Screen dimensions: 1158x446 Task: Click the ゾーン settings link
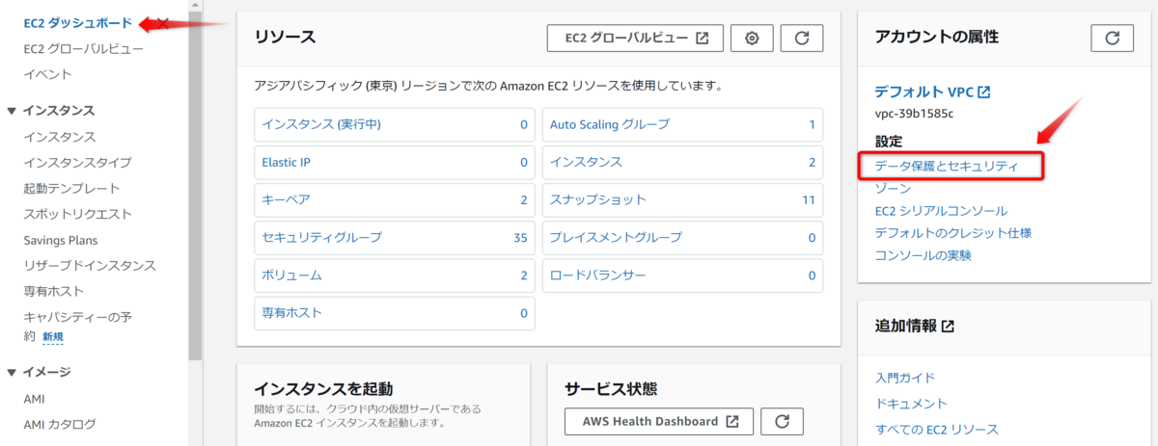(892, 189)
